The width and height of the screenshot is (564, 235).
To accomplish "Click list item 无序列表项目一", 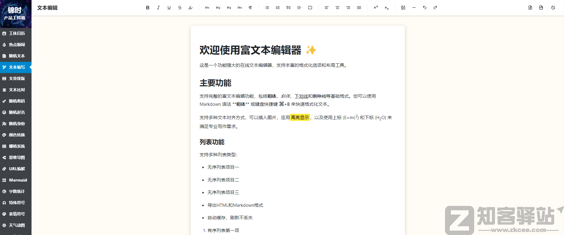I will pos(223,167).
